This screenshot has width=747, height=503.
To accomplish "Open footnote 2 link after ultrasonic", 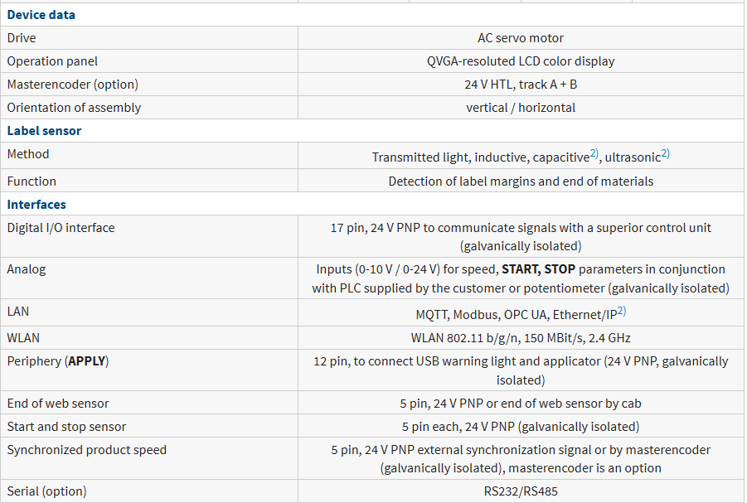I will click(x=665, y=153).
